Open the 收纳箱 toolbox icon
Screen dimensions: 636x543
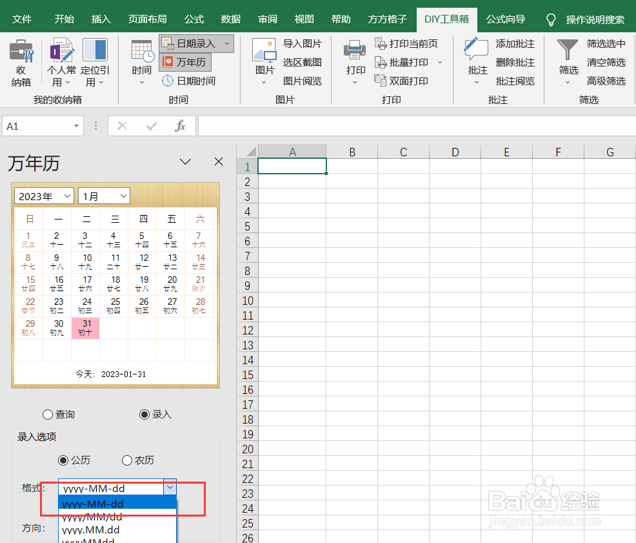point(21,51)
